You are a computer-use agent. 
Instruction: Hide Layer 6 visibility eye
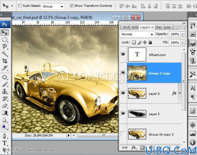click(123, 93)
